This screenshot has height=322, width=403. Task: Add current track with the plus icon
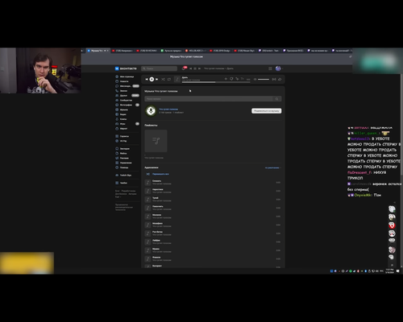click(x=226, y=79)
